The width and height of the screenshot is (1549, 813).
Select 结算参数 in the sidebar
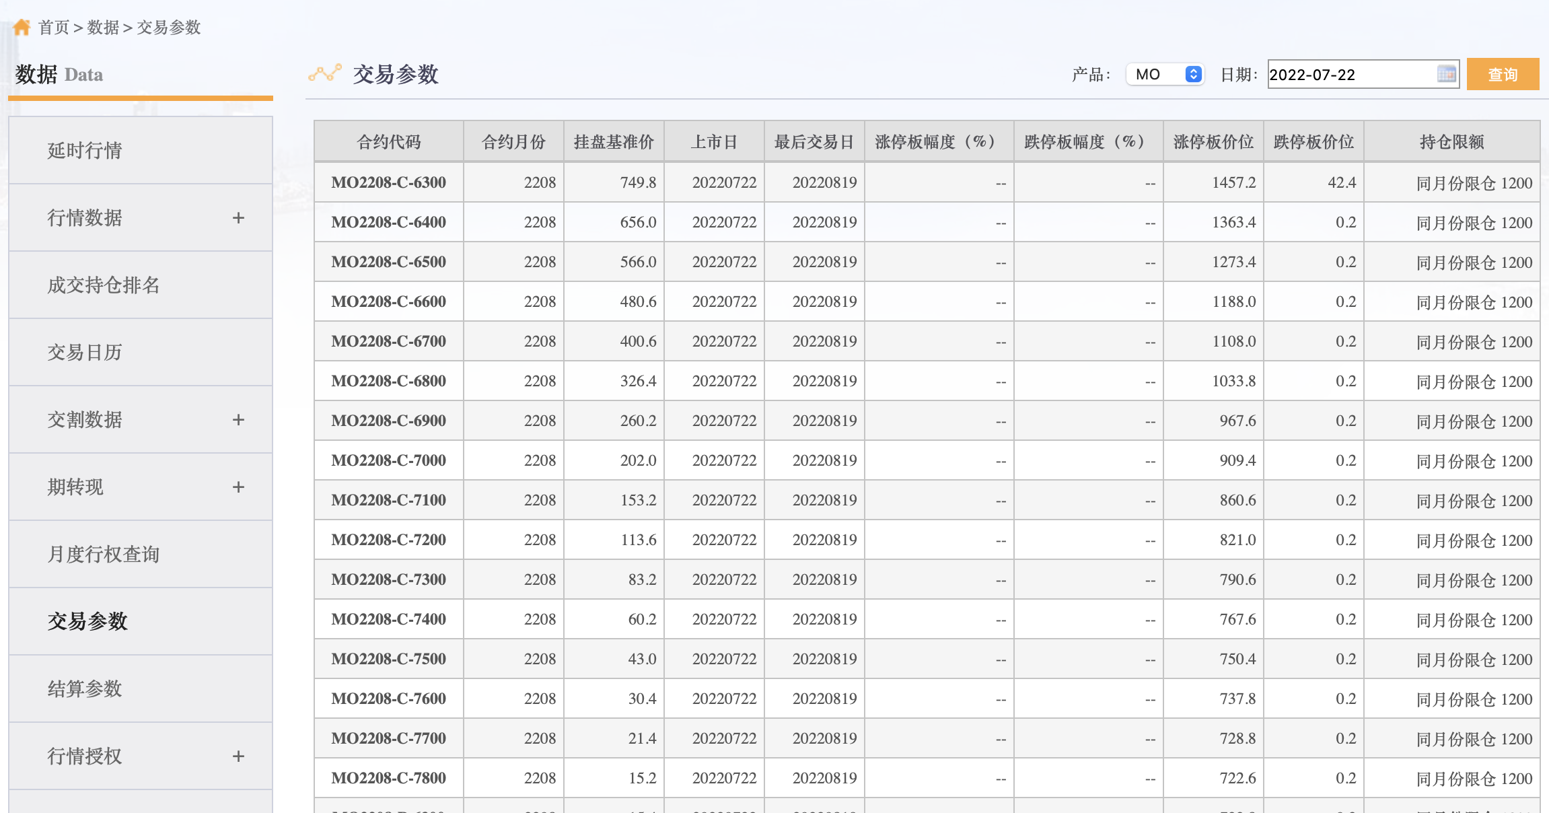[85, 688]
